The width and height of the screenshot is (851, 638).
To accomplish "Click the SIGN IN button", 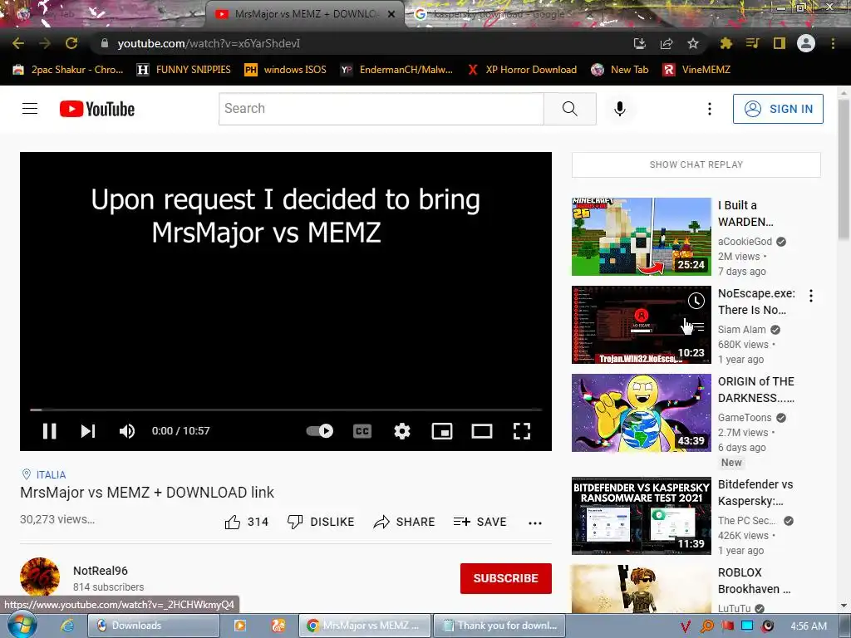I will coord(778,109).
